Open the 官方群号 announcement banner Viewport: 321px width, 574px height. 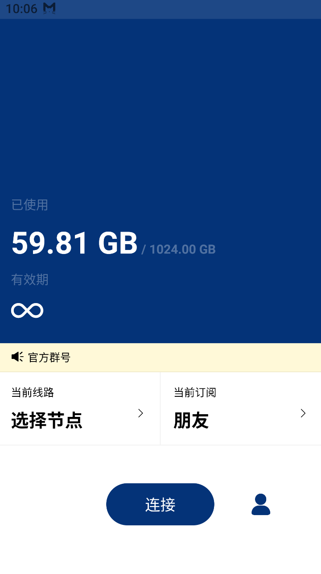click(160, 358)
